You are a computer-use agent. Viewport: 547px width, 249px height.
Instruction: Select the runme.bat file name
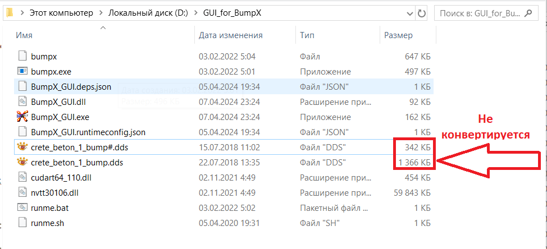(x=50, y=208)
